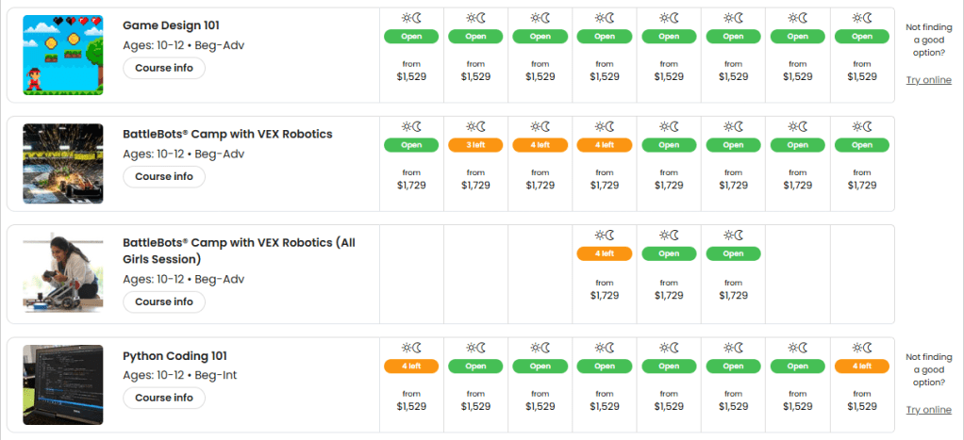
Task: Click day/night icon in All Girls Session's last session
Action: (x=732, y=236)
